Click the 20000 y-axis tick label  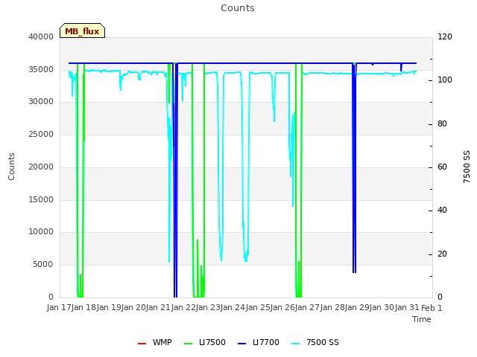(41, 167)
